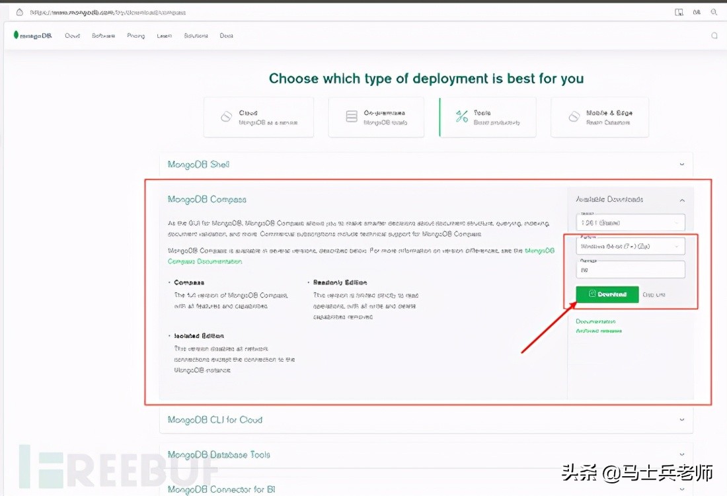The height and width of the screenshot is (496, 727).
Task: Click the Available Downloads heading
Action: [609, 199]
